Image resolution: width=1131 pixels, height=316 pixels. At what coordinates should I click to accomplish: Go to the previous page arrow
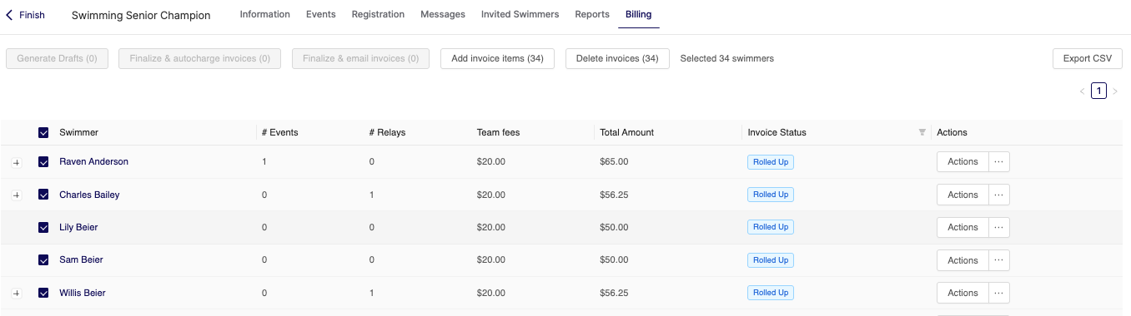tap(1083, 91)
